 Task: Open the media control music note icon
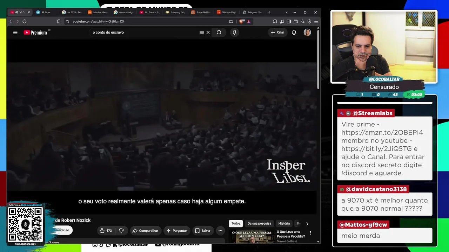282,21
